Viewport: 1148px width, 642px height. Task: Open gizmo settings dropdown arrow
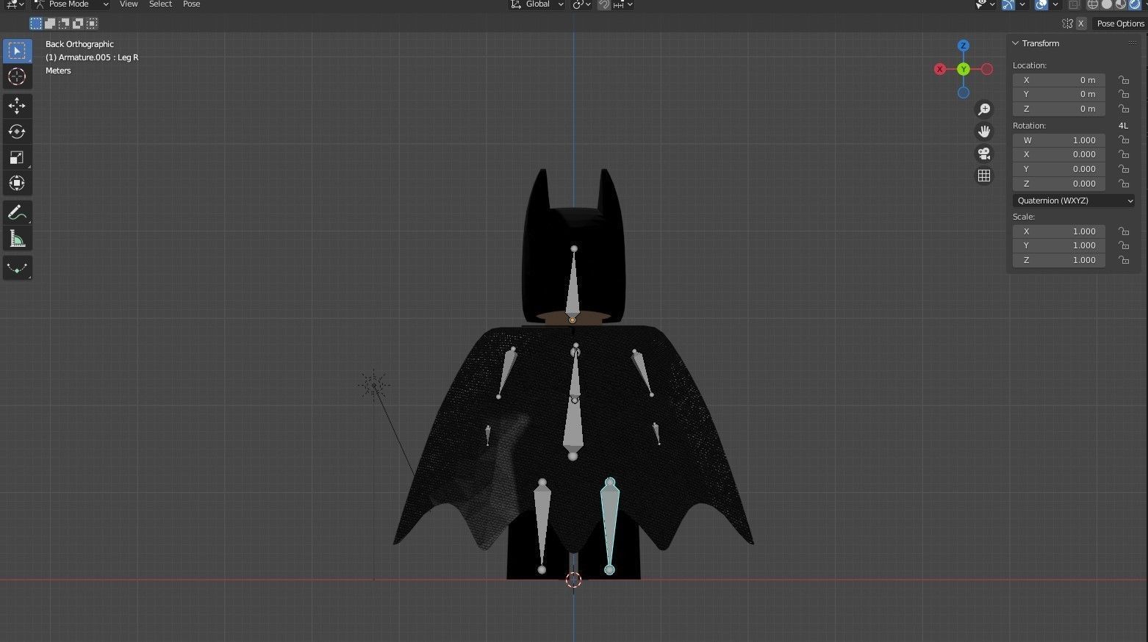(x=1022, y=4)
